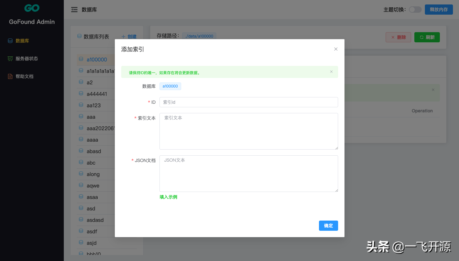Click the 刷新 refresh button
The height and width of the screenshot is (261, 459).
(427, 37)
